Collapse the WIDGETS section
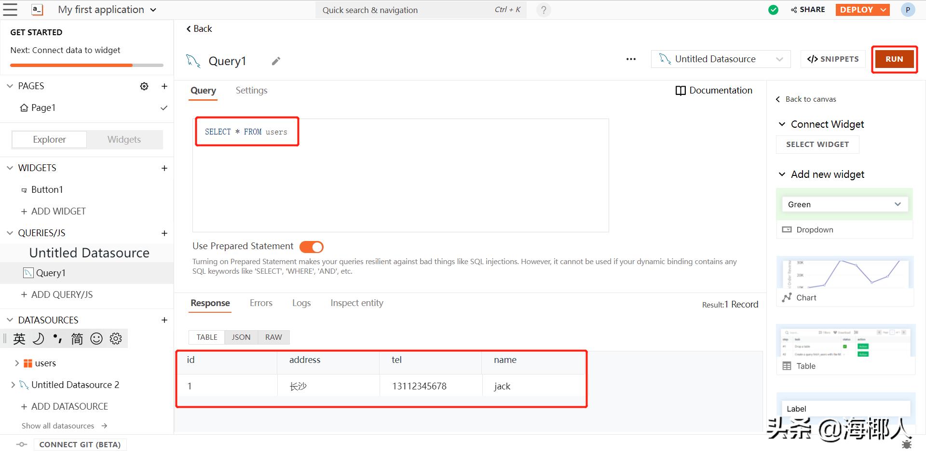The height and width of the screenshot is (454, 926). [x=10, y=167]
